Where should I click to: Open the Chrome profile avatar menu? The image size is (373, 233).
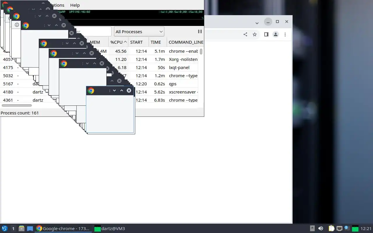click(x=276, y=34)
